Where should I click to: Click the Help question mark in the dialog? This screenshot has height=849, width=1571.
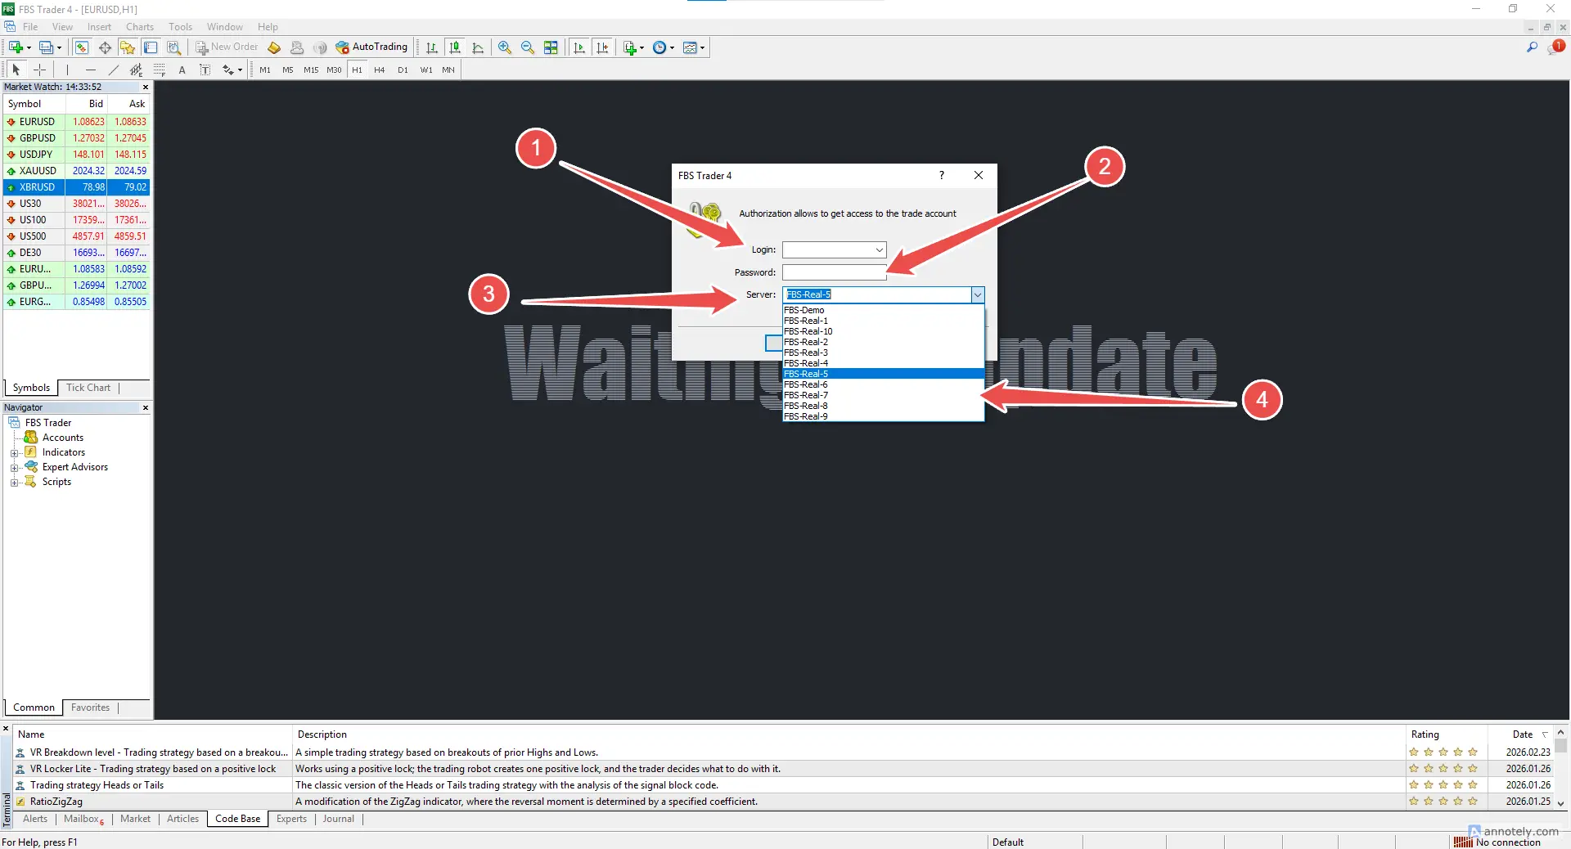click(940, 175)
